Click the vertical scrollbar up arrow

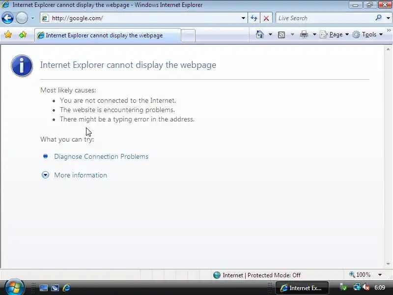click(x=388, y=50)
